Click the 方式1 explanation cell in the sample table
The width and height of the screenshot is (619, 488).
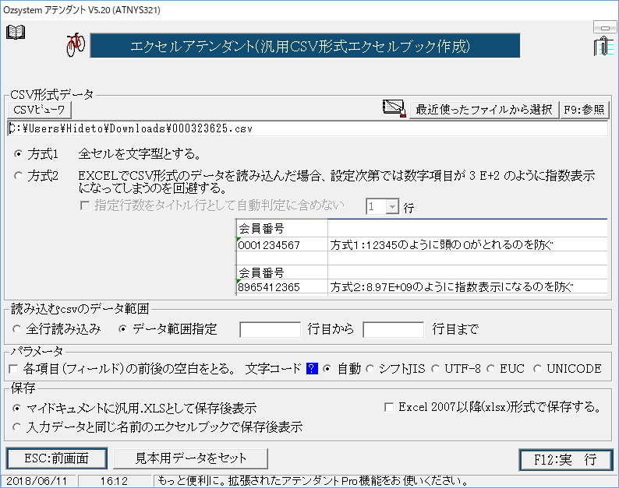(468, 244)
